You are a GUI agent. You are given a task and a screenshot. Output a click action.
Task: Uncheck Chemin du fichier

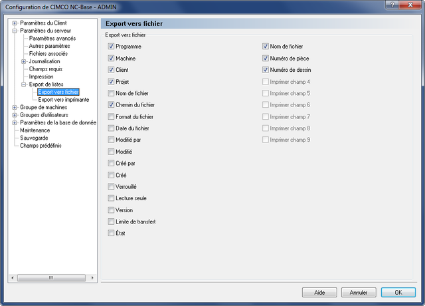tap(111, 105)
